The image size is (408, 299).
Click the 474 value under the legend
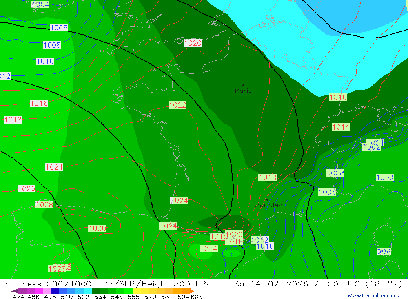18,297
